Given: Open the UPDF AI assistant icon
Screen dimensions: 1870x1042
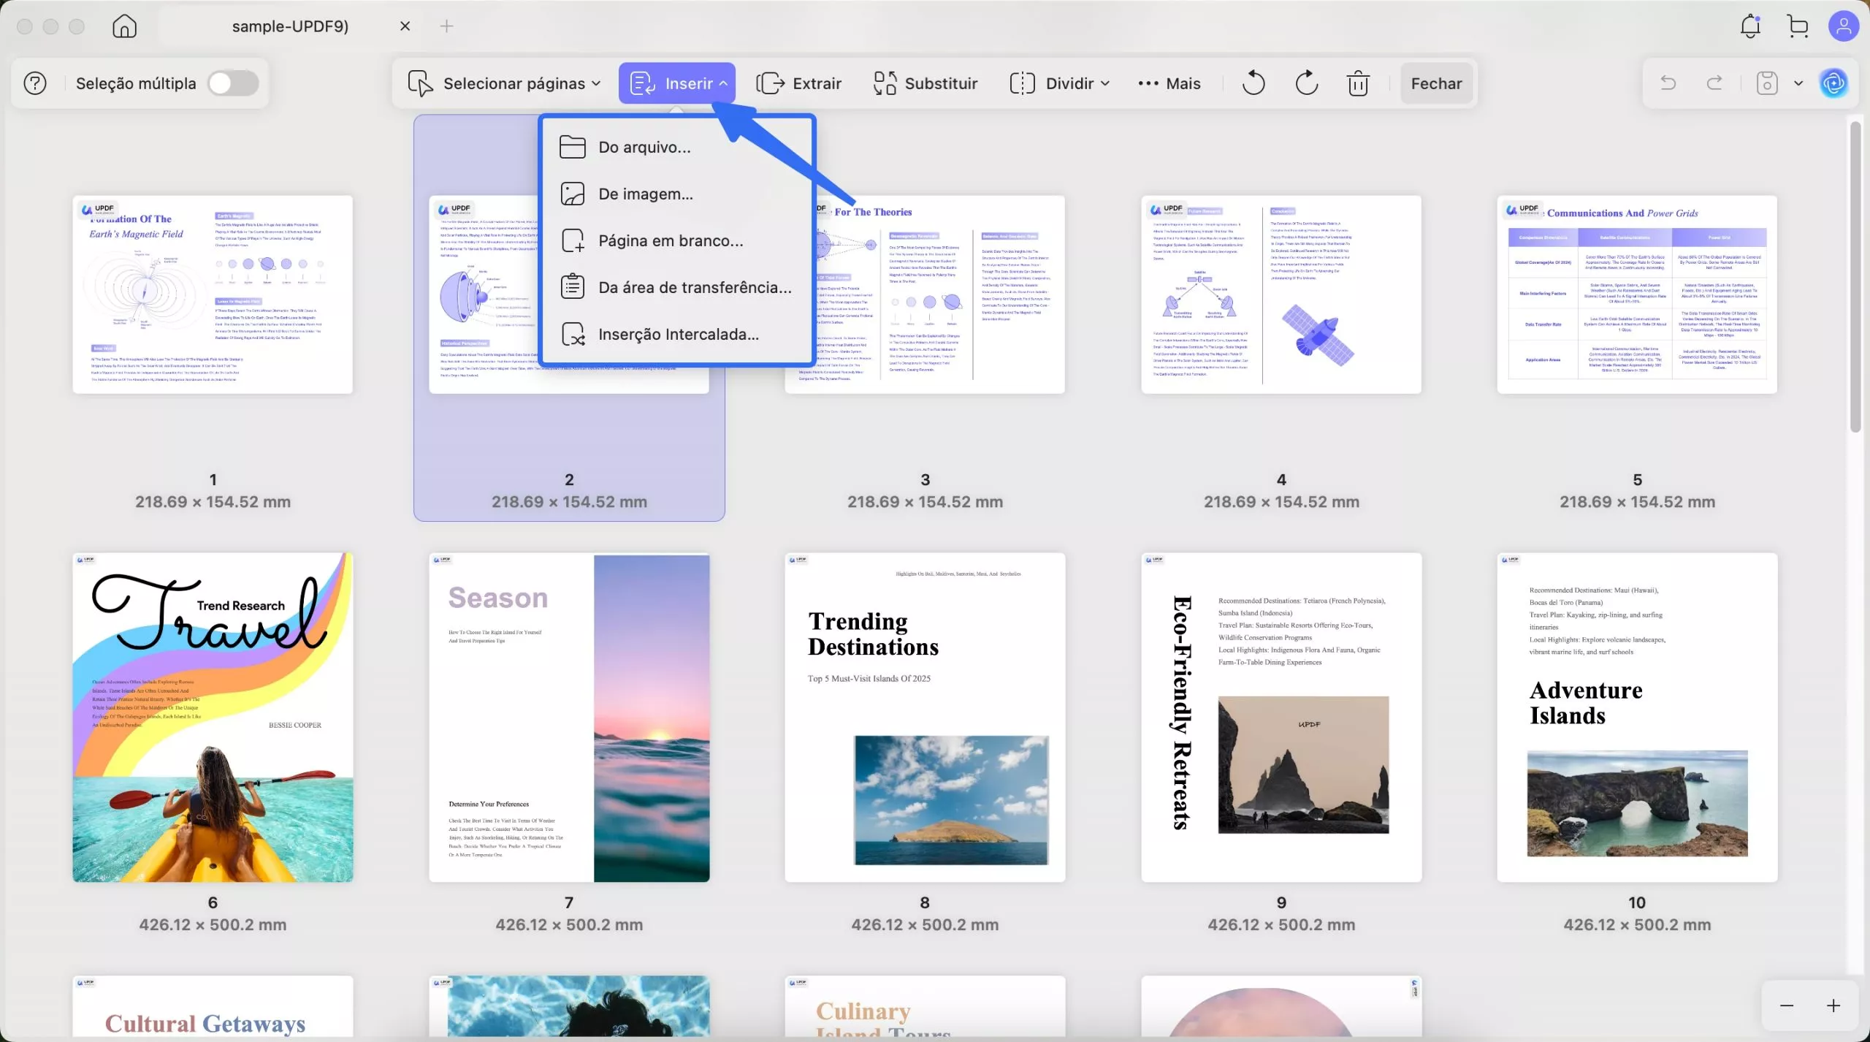Looking at the screenshot, I should [x=1834, y=83].
